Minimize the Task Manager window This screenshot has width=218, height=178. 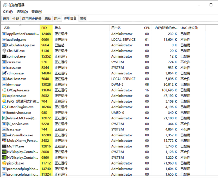pos(199,5)
